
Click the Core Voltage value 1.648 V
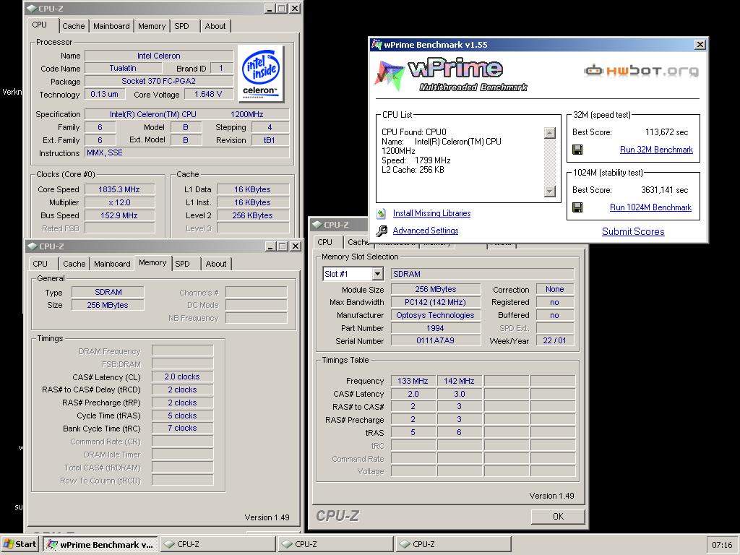pyautogui.click(x=208, y=95)
